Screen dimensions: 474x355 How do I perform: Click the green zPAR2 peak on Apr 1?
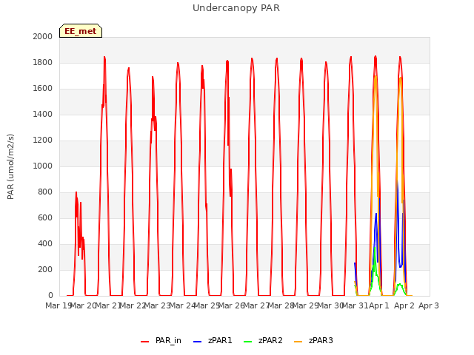(375, 248)
